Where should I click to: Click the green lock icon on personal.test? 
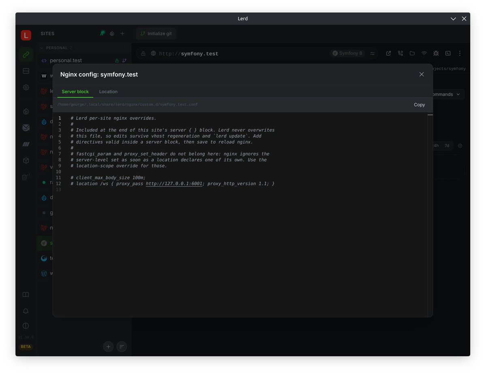click(x=117, y=60)
